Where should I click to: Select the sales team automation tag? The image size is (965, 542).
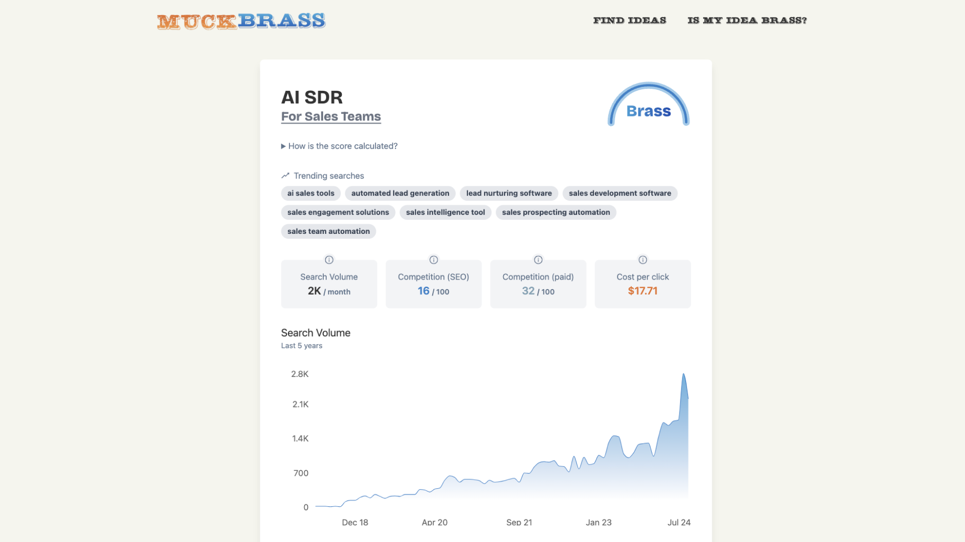point(328,231)
